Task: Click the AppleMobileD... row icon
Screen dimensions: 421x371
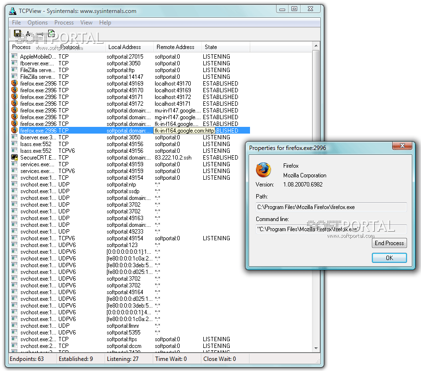Action: (x=14, y=57)
